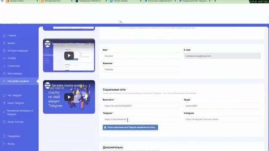Click into the Telegram link field

(x=141, y=119)
